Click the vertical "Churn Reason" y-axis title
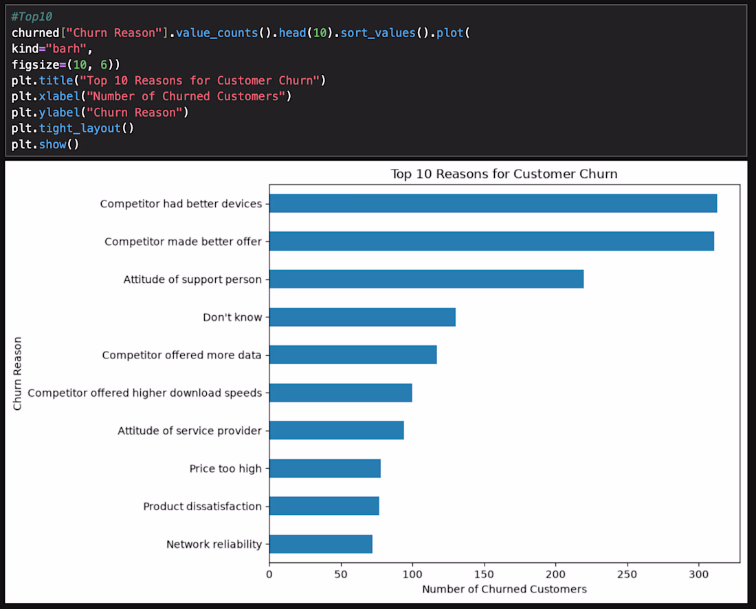Viewport: 756px width, 609px height. click(17, 374)
